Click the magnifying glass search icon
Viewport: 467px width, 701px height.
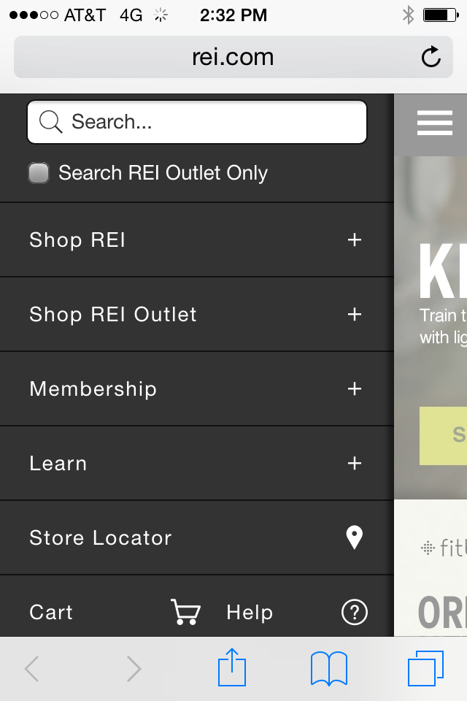coord(50,122)
